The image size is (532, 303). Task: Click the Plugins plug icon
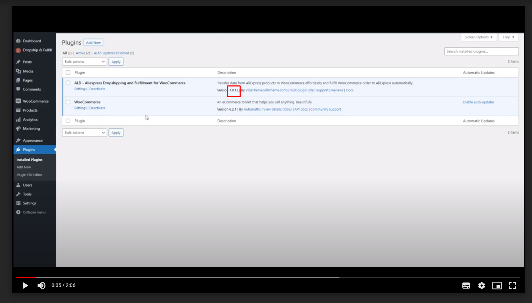coord(18,150)
